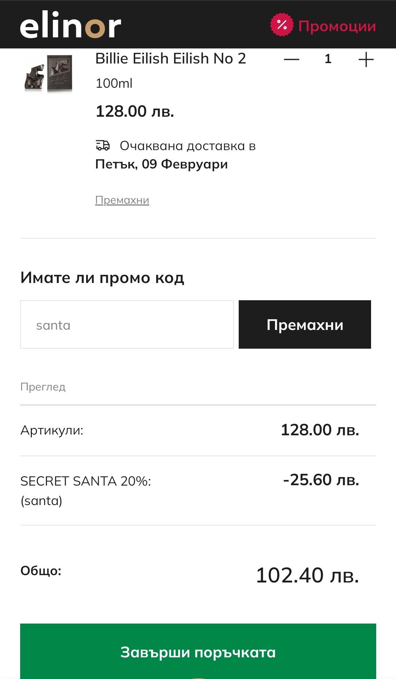Select the Артикули subtotal row label
Screen dimensions: 396x679
(52, 430)
